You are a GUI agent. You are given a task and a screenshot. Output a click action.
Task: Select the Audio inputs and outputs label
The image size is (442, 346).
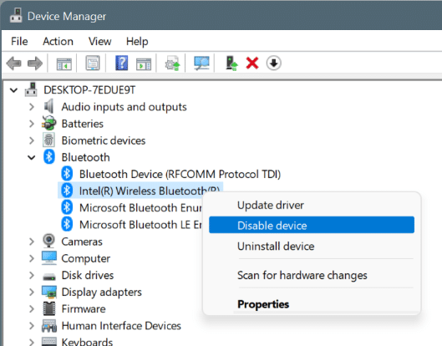tap(124, 107)
